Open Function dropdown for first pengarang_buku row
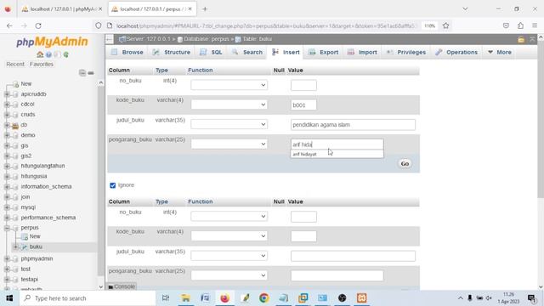This screenshot has width=544, height=306. (229, 144)
